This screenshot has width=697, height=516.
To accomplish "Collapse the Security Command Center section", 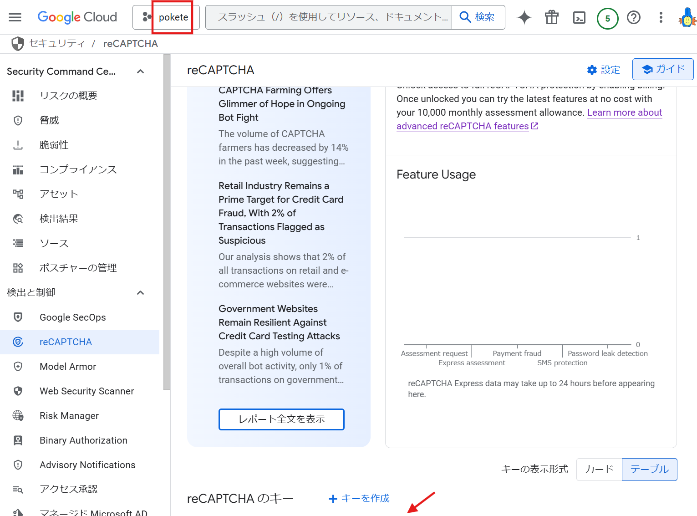I will 141,72.
